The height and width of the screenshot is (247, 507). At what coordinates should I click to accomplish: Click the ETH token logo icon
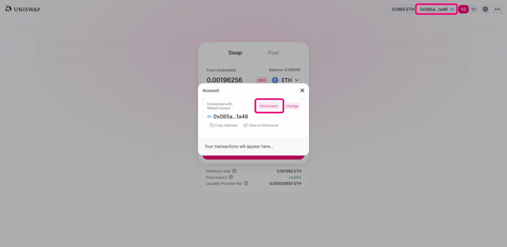pos(275,80)
